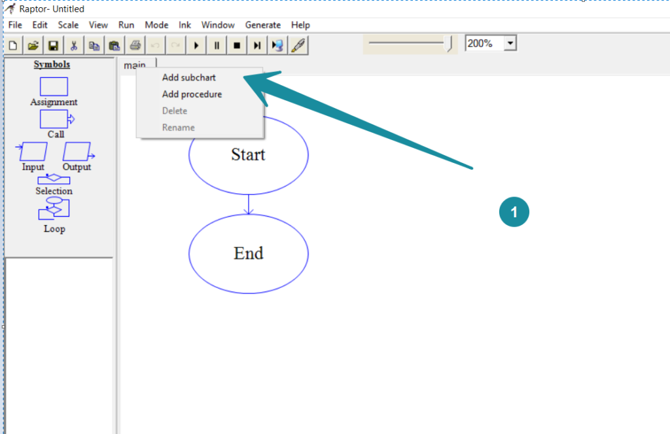Stop program execution
The height and width of the screenshot is (434, 670).
click(x=236, y=45)
